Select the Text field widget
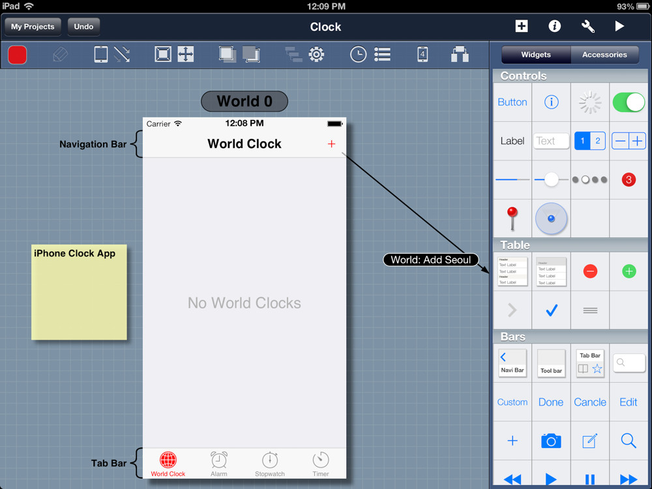The height and width of the screenshot is (489, 652). pos(552,141)
